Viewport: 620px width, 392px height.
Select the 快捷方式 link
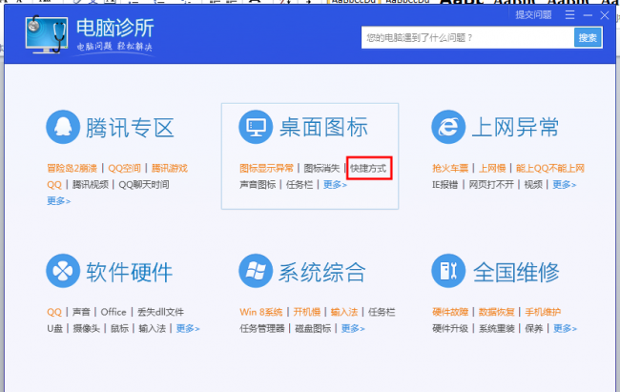pos(368,168)
